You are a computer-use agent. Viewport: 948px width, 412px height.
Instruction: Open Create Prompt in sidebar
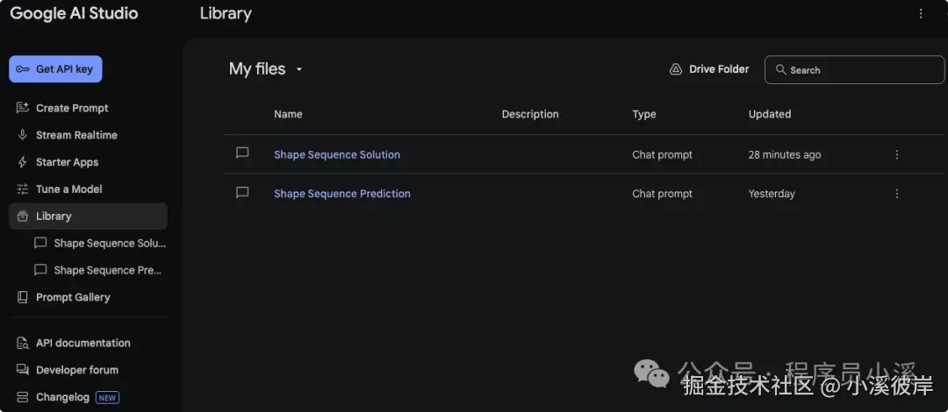click(x=72, y=108)
